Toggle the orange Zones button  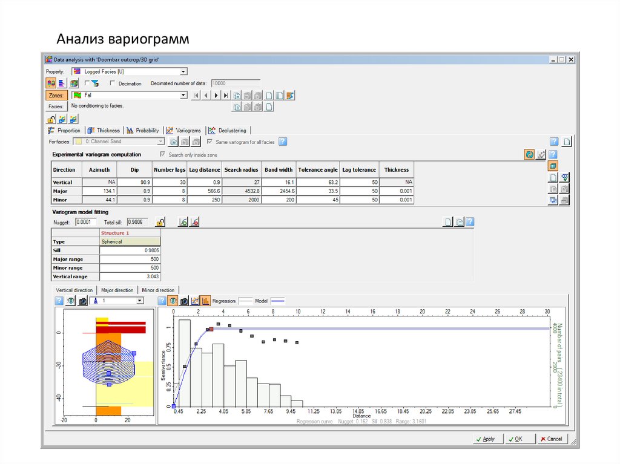[x=56, y=95]
